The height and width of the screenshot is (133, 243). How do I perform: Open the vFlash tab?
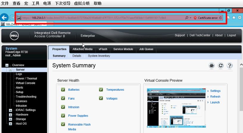103,49
